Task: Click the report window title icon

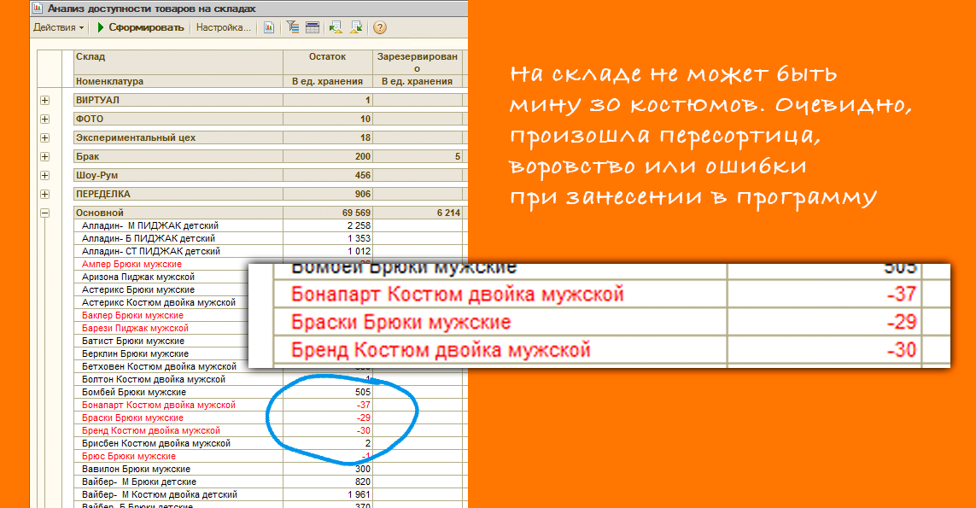Action: click(38, 9)
